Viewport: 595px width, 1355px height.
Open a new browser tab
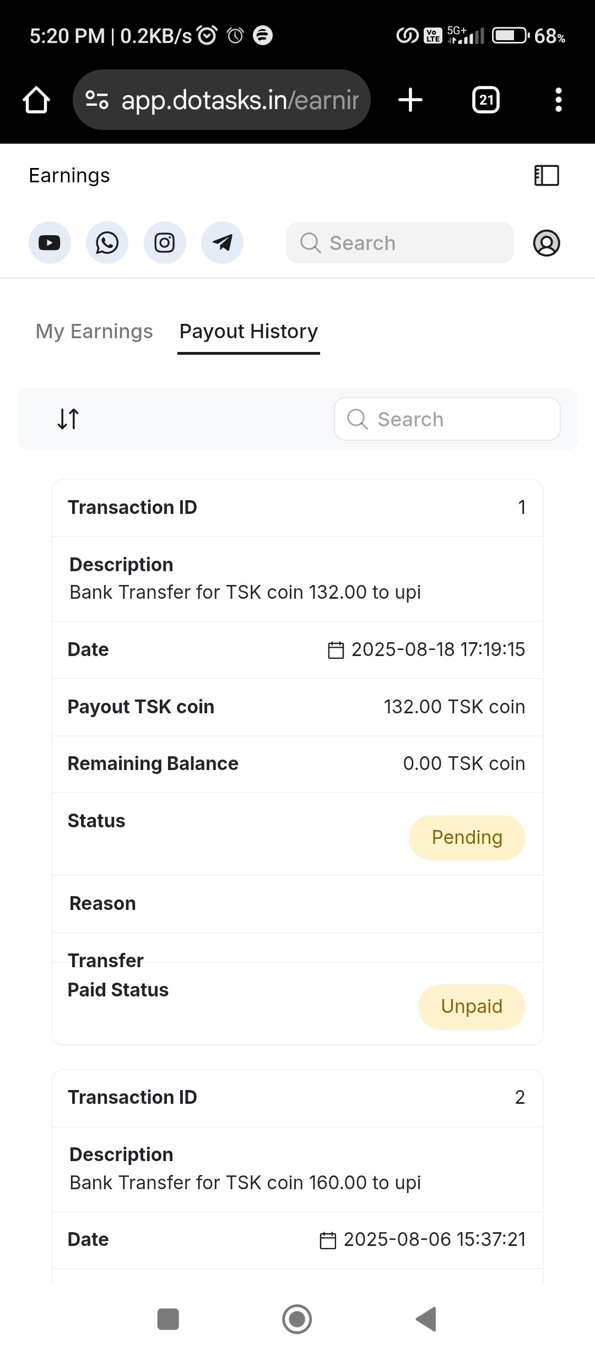click(410, 100)
